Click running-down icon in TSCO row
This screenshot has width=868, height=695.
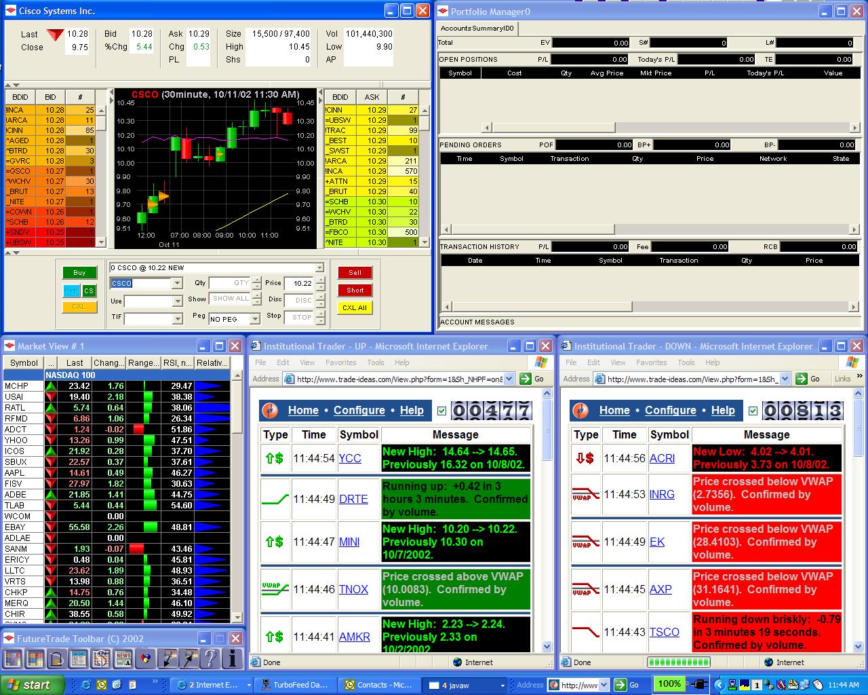(585, 632)
